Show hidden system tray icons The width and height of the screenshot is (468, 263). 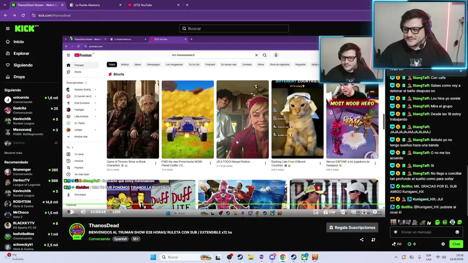coord(396,257)
